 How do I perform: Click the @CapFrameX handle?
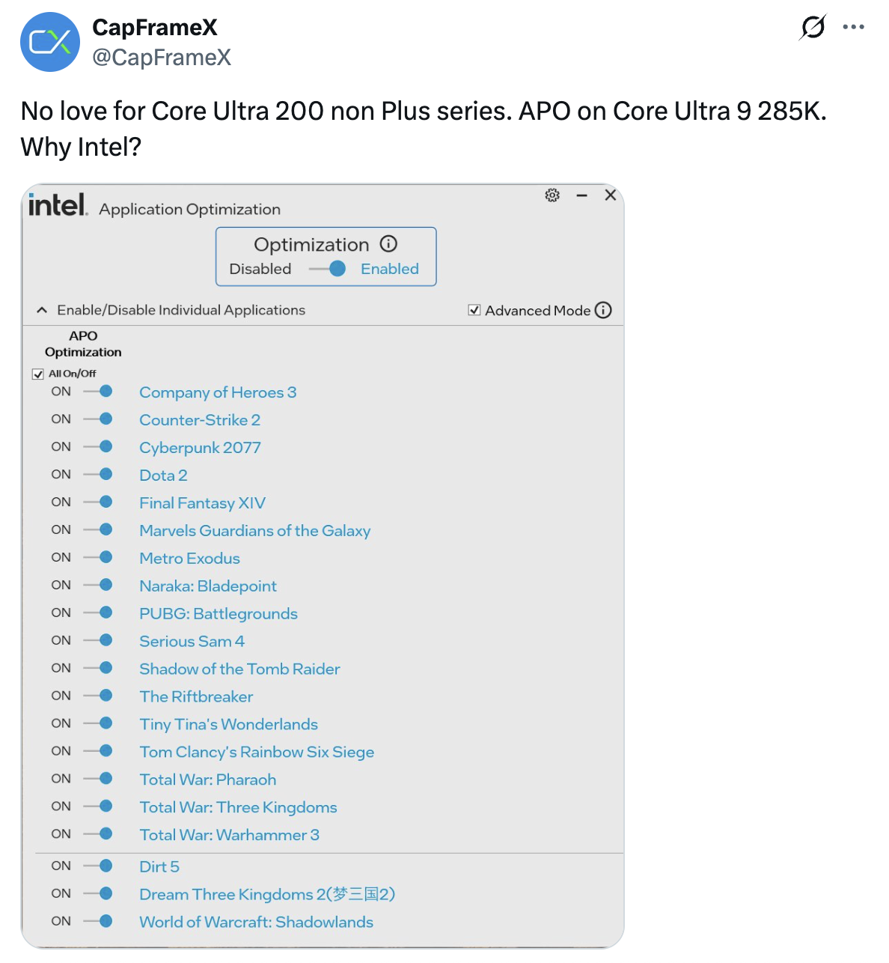tap(162, 58)
